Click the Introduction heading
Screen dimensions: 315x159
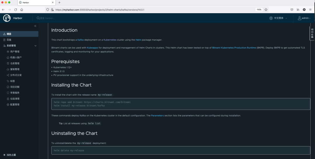(x=64, y=30)
